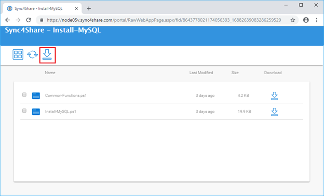324x196 pixels.
Task: Switch to grid view layout icon
Action: click(x=18, y=54)
